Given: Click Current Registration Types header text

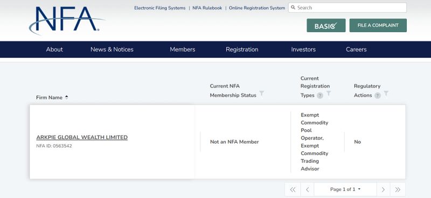Looking at the screenshot, I should click(x=315, y=87).
